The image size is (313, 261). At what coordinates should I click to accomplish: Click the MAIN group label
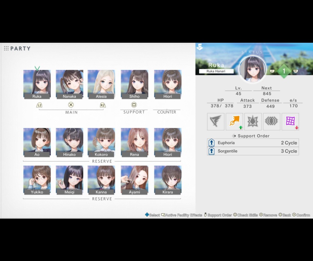tap(72, 112)
